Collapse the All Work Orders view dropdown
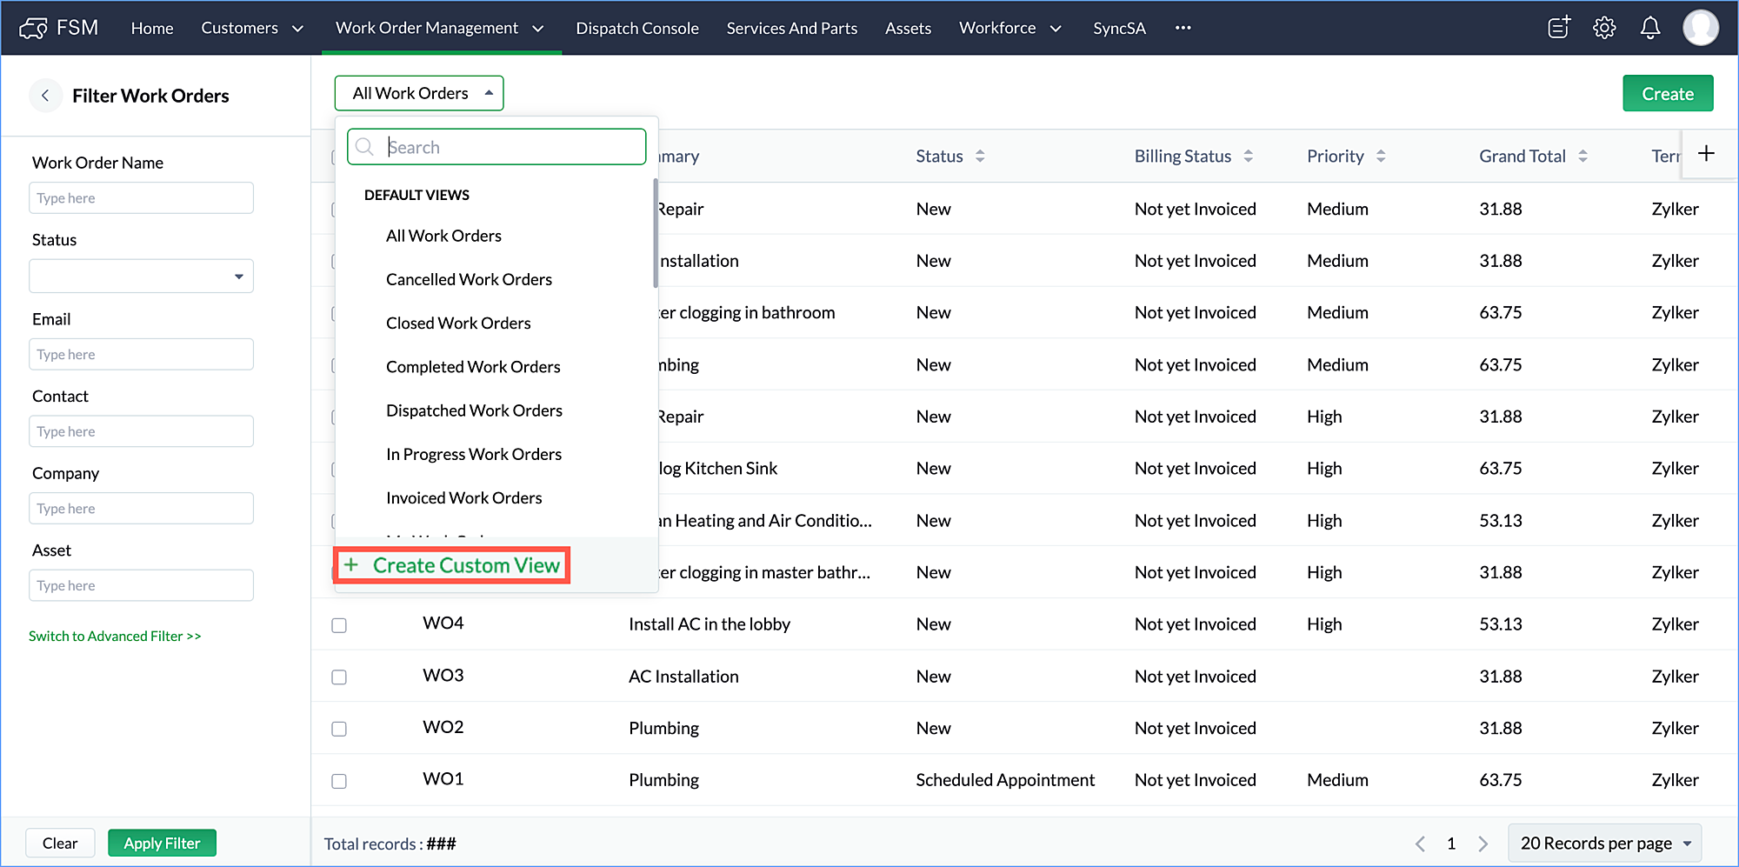This screenshot has width=1739, height=867. click(x=419, y=93)
